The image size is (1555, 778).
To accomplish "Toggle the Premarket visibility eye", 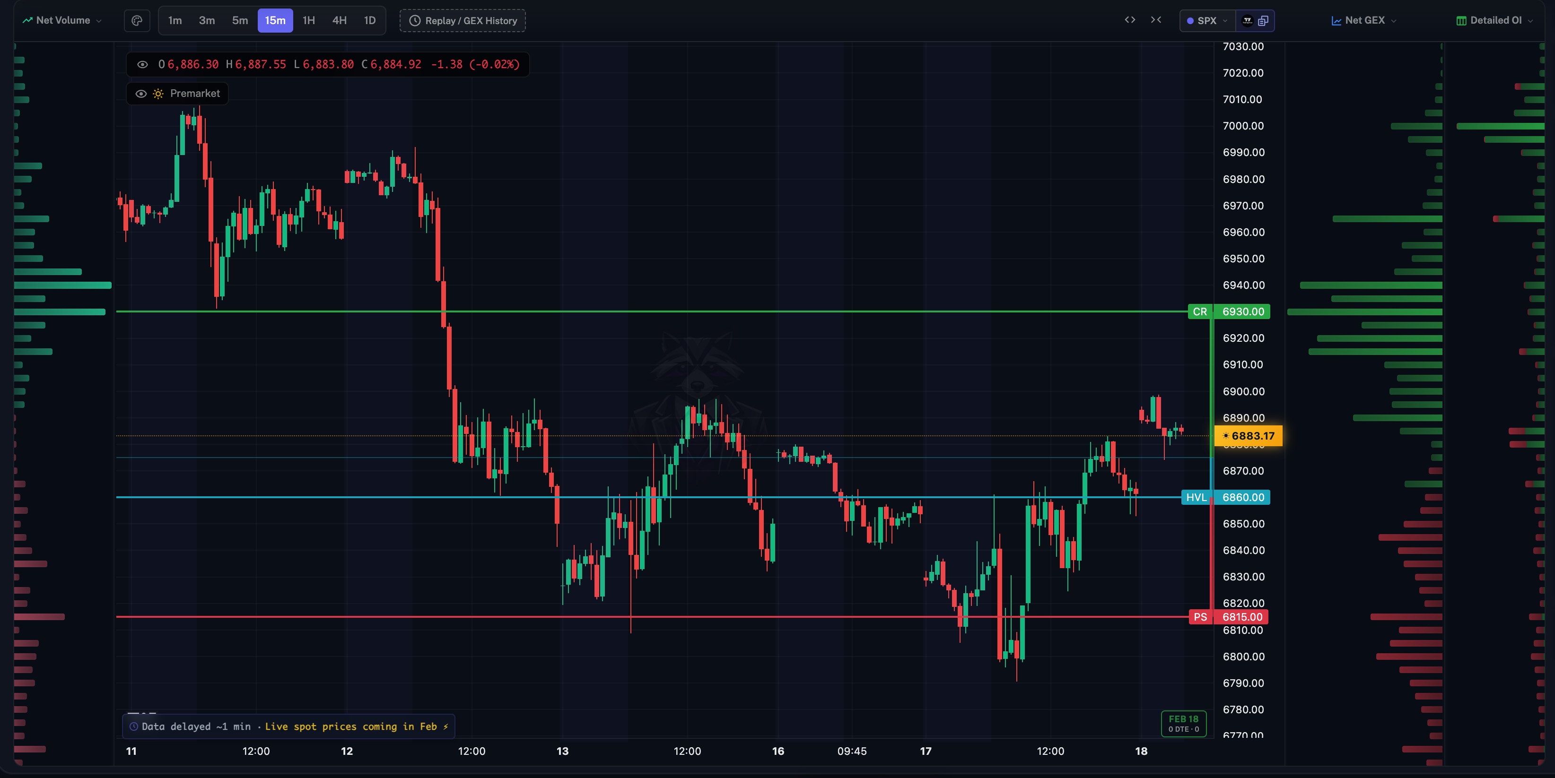I will pyautogui.click(x=140, y=94).
